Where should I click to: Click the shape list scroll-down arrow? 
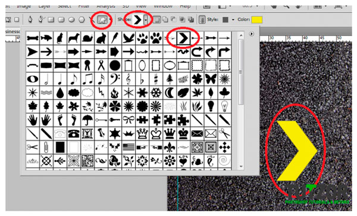pos(240,167)
